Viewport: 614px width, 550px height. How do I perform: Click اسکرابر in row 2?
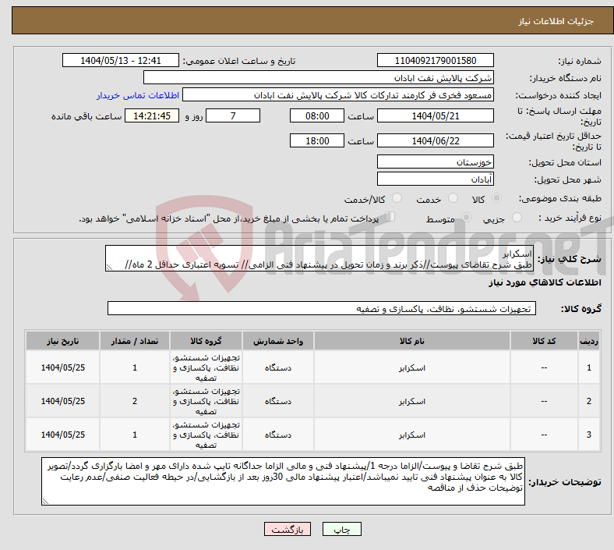(412, 401)
